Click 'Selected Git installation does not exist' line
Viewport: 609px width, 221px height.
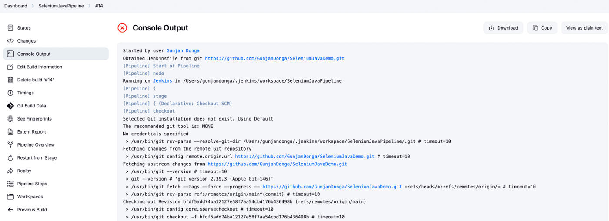click(x=198, y=119)
